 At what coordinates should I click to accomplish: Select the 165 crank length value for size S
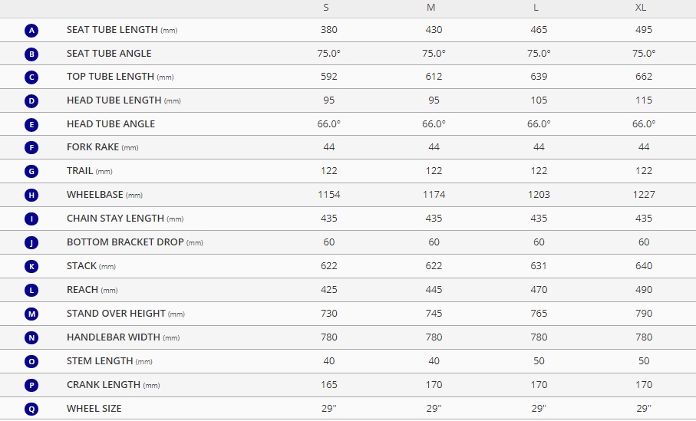(x=329, y=385)
